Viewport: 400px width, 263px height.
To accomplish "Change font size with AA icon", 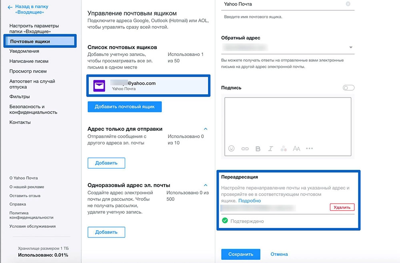I will [x=296, y=149].
